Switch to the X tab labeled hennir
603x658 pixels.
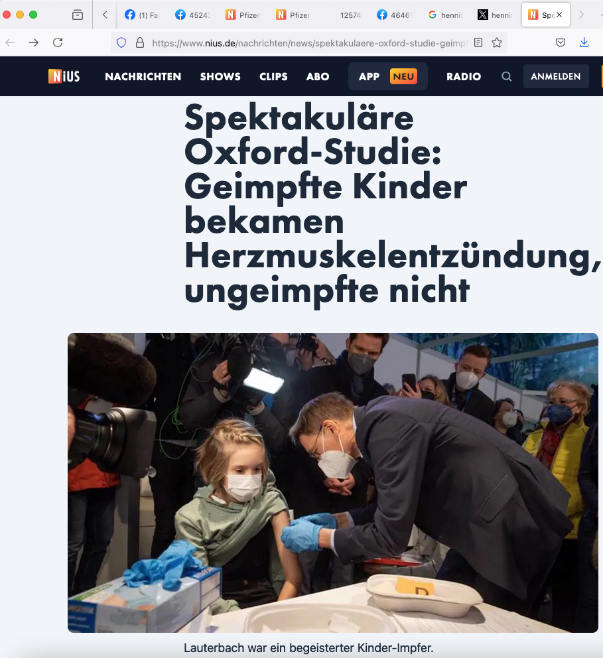496,15
